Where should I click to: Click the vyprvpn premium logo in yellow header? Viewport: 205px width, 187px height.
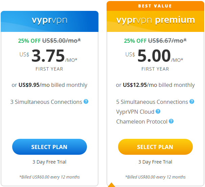[x=156, y=20]
